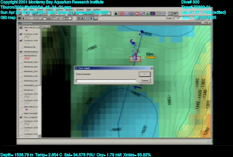Click the red circular icon in top toolbar
Viewport: 233px width, 157px height.
pyautogui.click(x=137, y=14)
